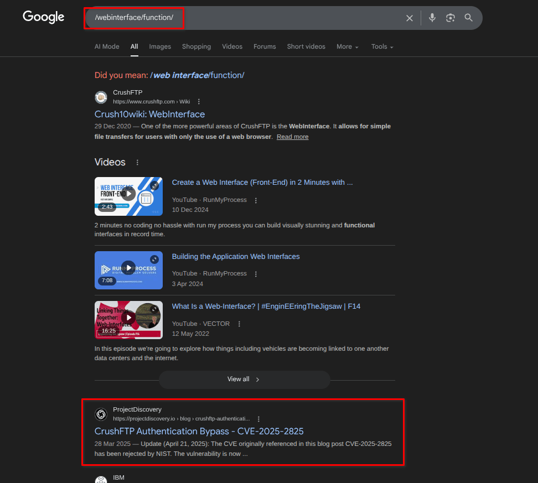
Task: Open the Crush10wiki: WebInterface result
Action: (x=149, y=114)
